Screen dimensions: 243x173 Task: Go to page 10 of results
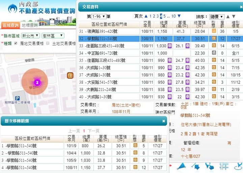pyautogui.click(x=173, y=16)
